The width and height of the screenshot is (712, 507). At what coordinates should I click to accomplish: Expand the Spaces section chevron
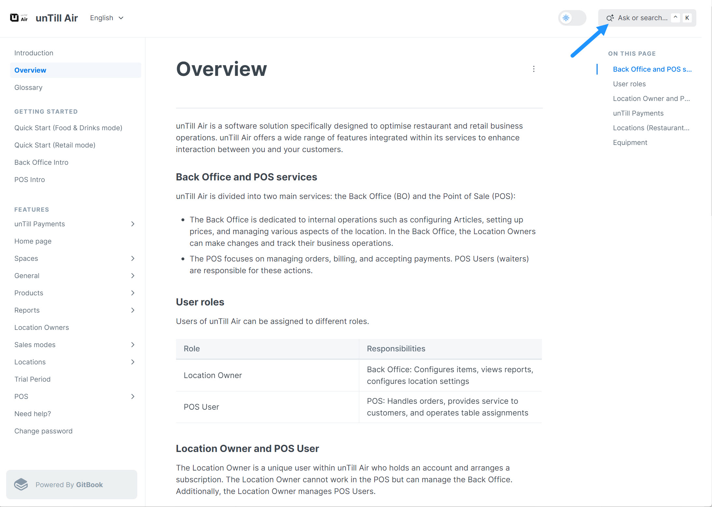133,259
